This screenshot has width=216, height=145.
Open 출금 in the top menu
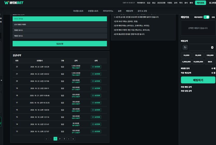click(x=154, y=3)
